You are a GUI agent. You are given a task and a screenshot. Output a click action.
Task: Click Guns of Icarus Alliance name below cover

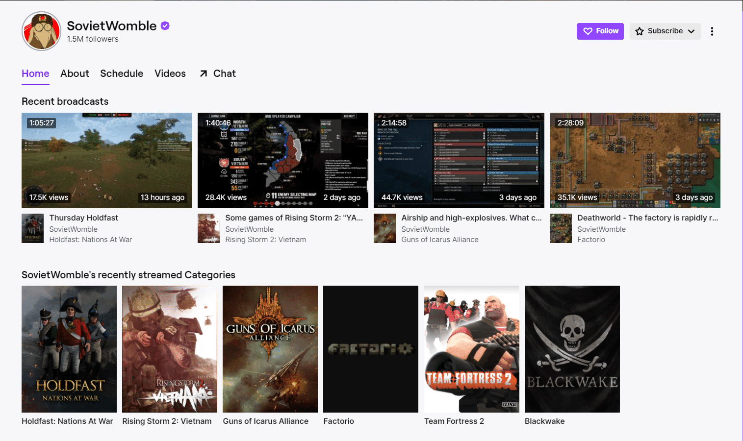pos(266,421)
